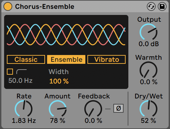Click the Rate knob
Screen dimensions: 170x129
(24, 109)
